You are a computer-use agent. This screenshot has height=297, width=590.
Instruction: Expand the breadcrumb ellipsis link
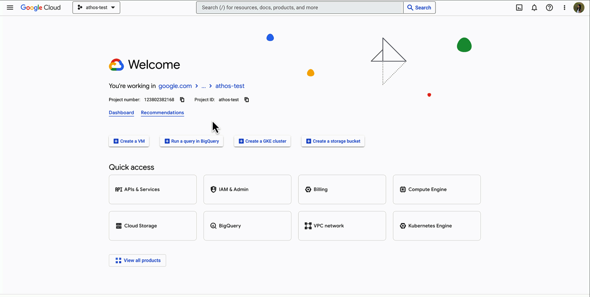tap(203, 86)
